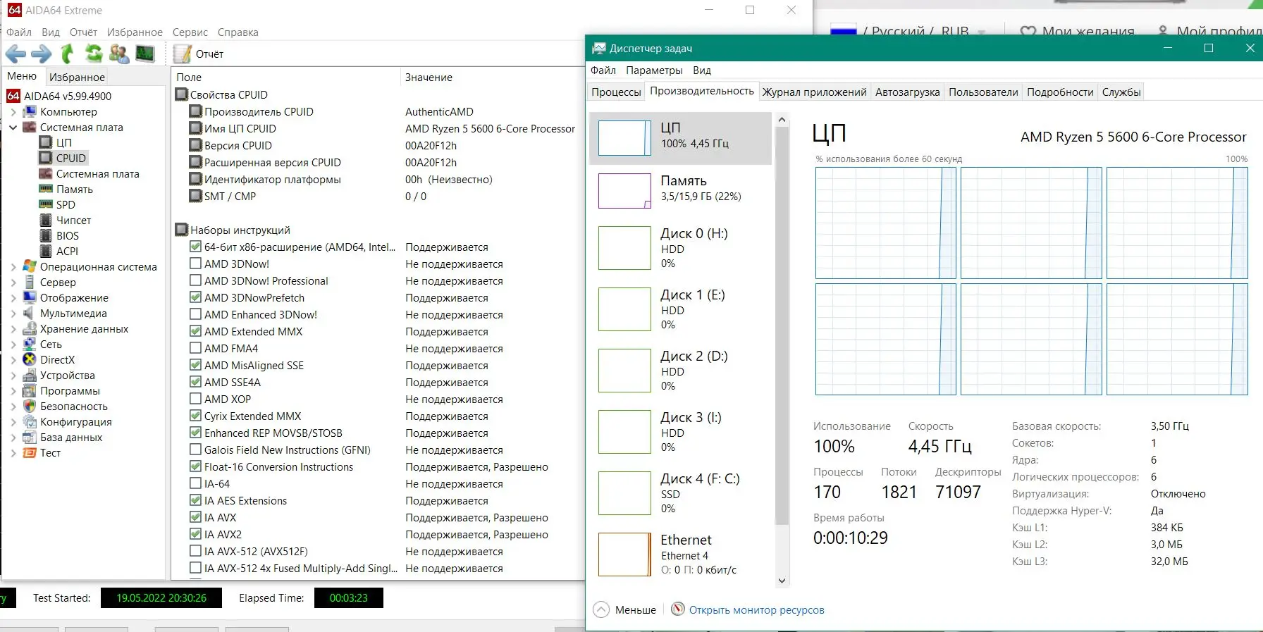1263x632 pixels.
Task: Click the green Up arrow toolbar icon
Action: 68,54
